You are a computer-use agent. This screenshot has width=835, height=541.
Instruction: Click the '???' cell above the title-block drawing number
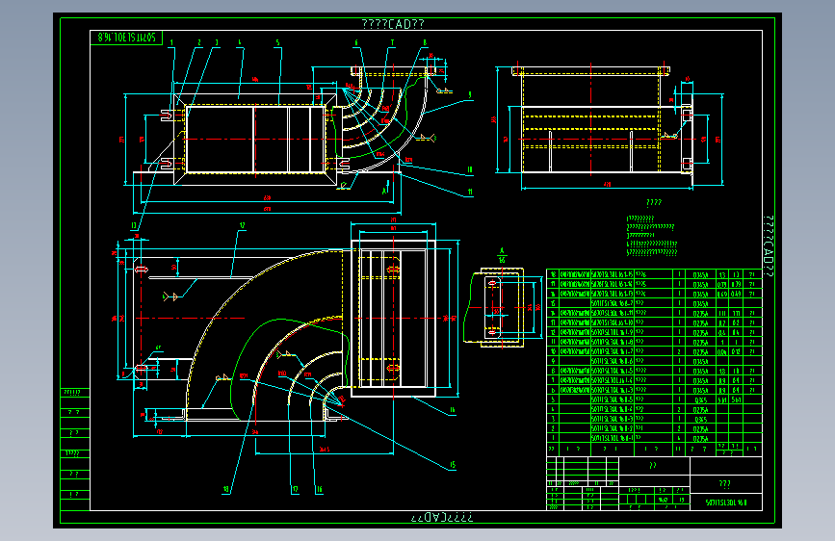point(725,484)
